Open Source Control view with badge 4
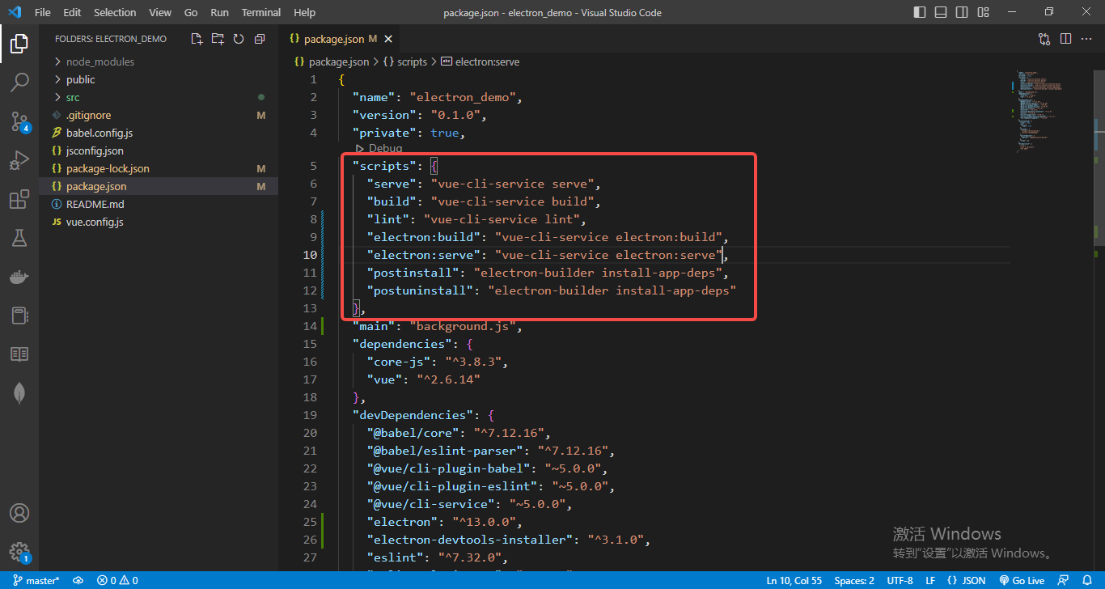Image resolution: width=1105 pixels, height=589 pixels. (19, 121)
